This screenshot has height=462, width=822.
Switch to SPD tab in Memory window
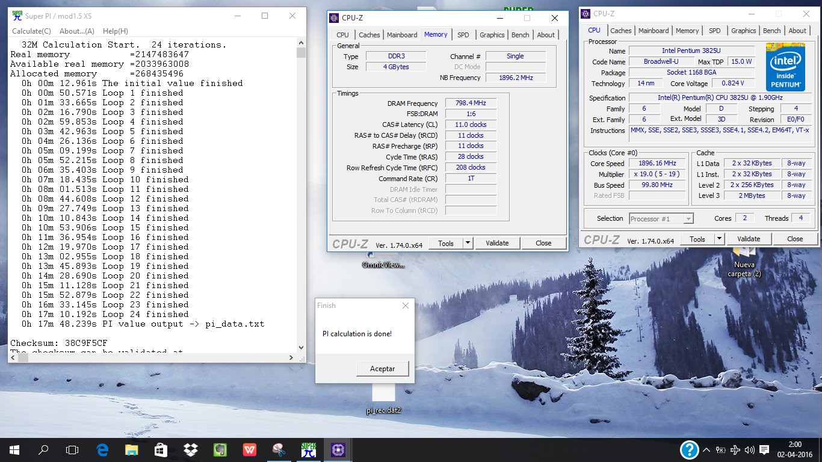coord(463,35)
